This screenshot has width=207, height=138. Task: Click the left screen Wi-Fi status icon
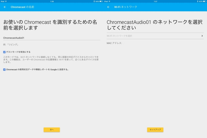6,1
